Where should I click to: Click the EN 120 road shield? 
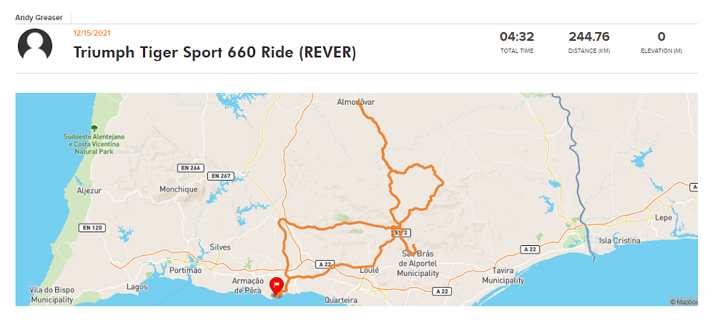tap(92, 228)
